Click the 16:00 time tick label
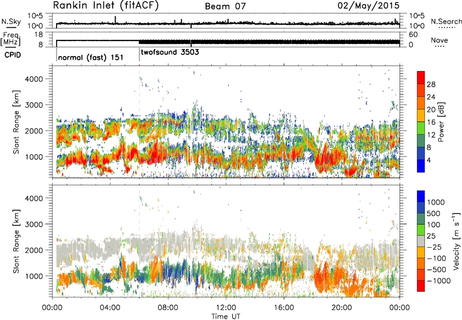Viewport: 462px width, 320px height. [284, 308]
